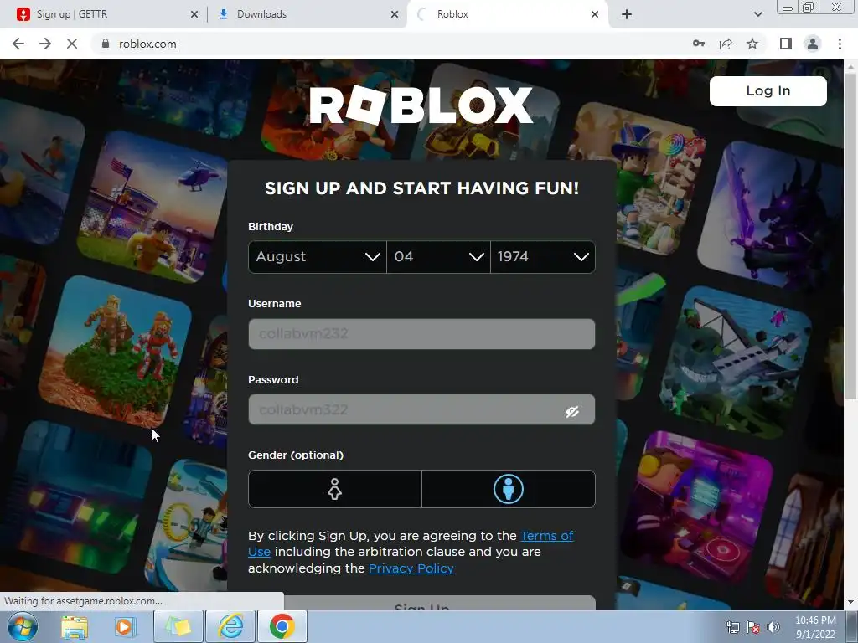The height and width of the screenshot is (643, 858).
Task: Open the sticky notes taskbar item
Action: [x=178, y=626]
